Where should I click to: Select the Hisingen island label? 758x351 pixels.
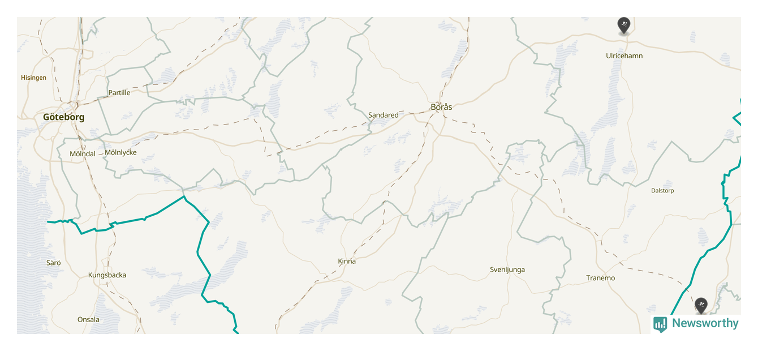click(34, 78)
